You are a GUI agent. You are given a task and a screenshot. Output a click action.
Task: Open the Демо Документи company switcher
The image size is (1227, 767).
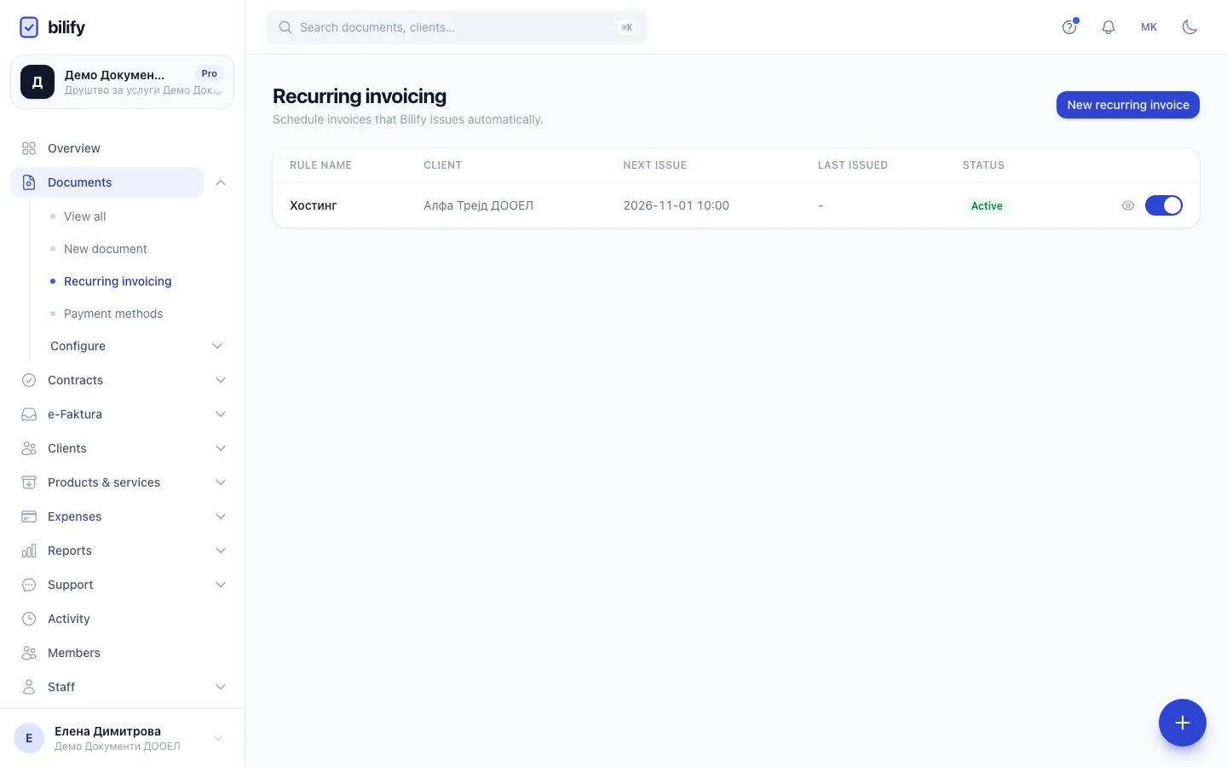122,82
